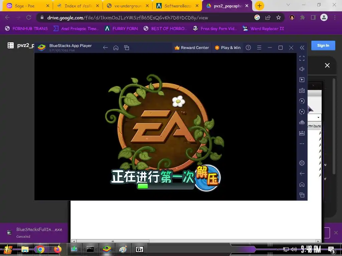Open Chrome from the taskbar
This screenshot has height=256, width=342.
pyautogui.click(x=40, y=249)
